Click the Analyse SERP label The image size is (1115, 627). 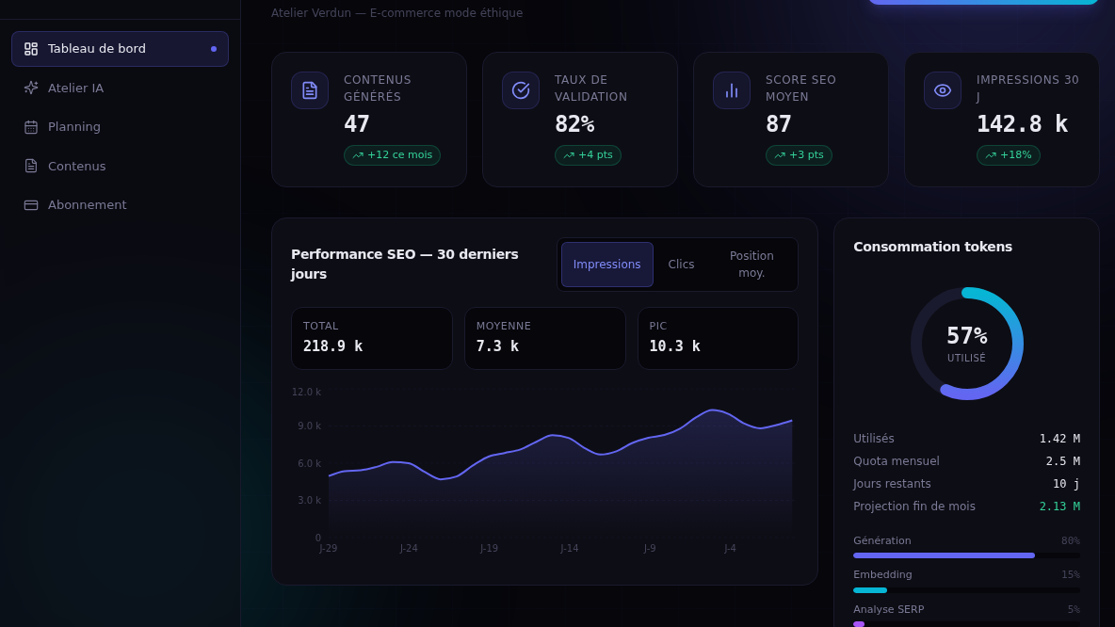point(889,609)
